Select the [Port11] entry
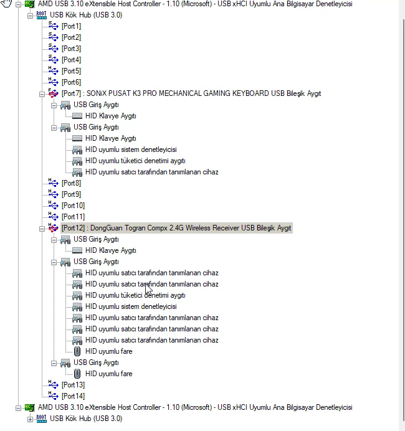The height and width of the screenshot is (431, 405). point(73,217)
